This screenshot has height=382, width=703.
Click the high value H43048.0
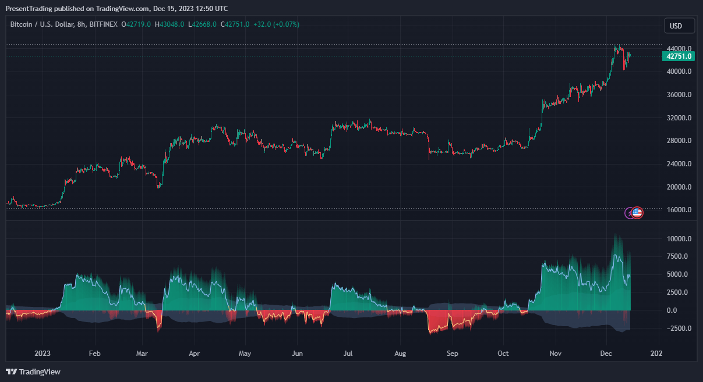pos(169,24)
